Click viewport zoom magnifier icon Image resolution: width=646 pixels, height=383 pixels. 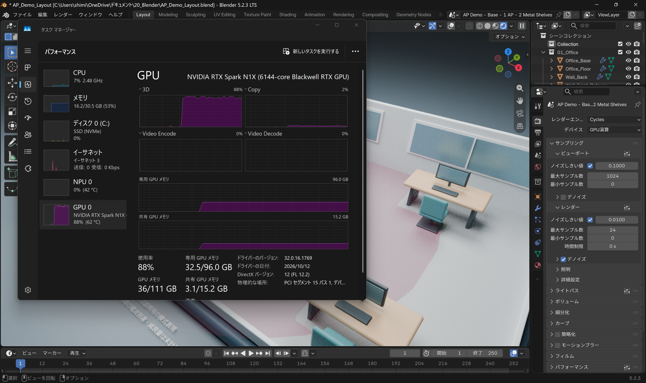[x=520, y=88]
